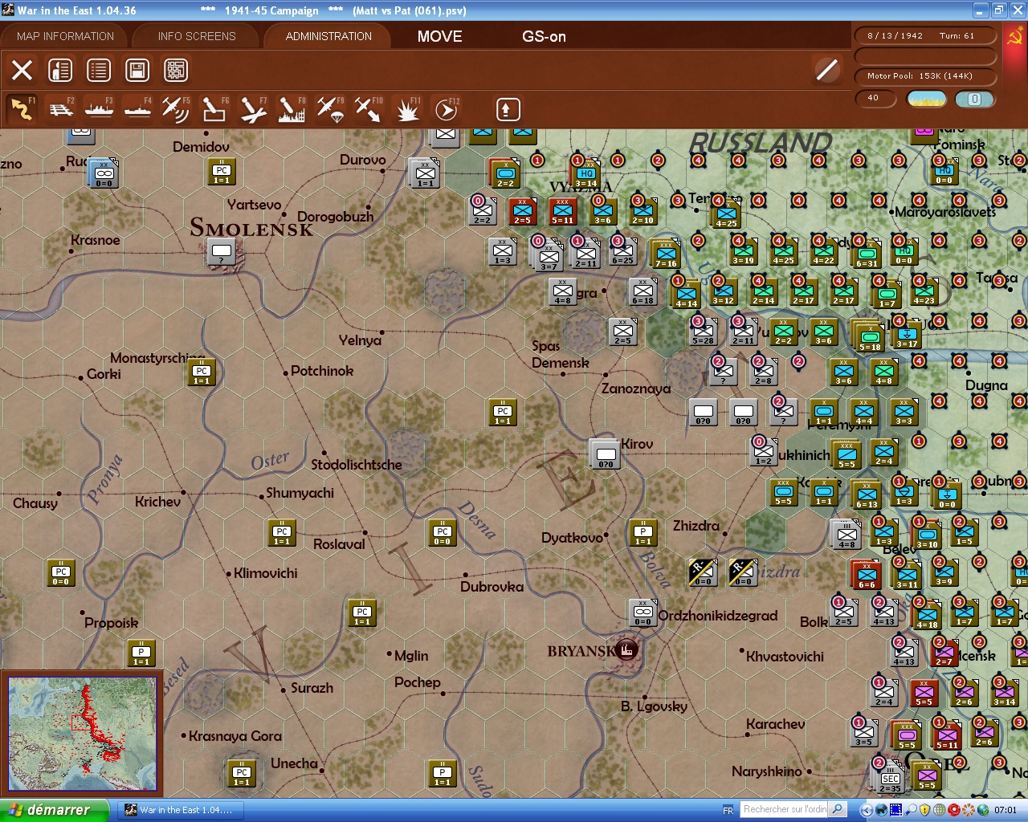Select the F9 air transport mode icon

pyautogui.click(x=330, y=109)
